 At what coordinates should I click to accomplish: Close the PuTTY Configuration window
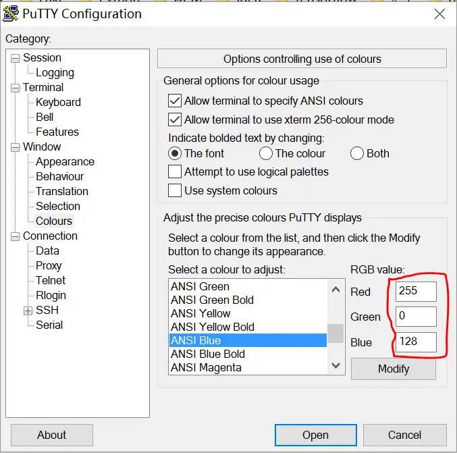point(439,14)
